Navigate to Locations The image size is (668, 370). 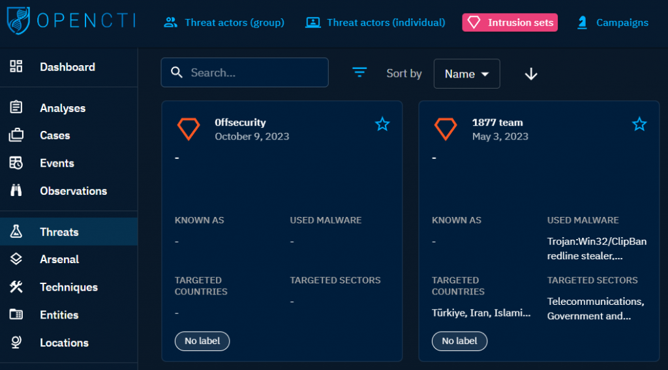(x=68, y=343)
